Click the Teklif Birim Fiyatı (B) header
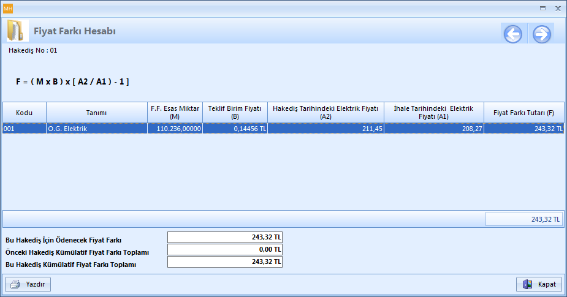Image resolution: width=567 pixels, height=297 pixels. (x=235, y=113)
